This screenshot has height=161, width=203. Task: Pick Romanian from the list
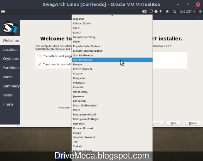(x=112, y=124)
